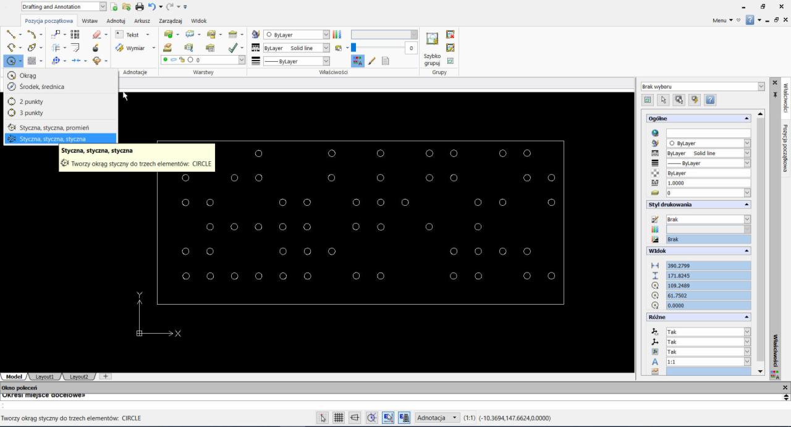Click the layer check mark icon
Viewport: 791px width, 427px height.
pyautogui.click(x=232, y=48)
